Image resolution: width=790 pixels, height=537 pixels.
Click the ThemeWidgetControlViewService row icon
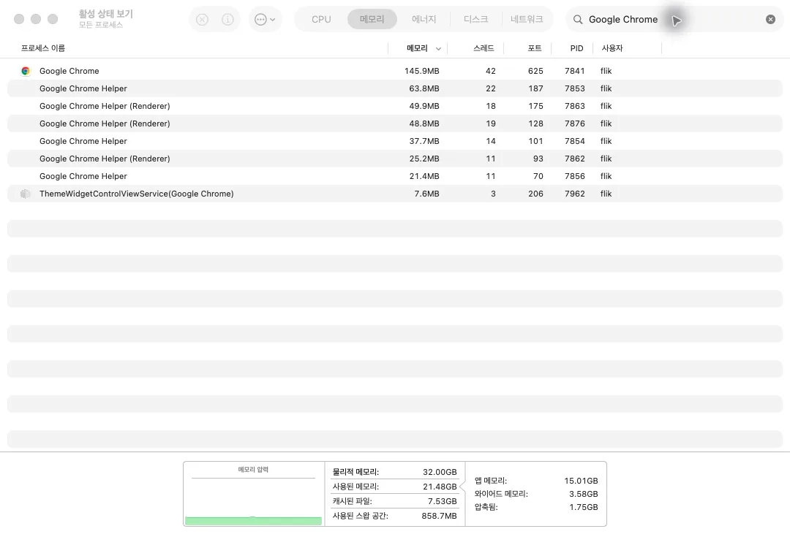[x=26, y=194]
